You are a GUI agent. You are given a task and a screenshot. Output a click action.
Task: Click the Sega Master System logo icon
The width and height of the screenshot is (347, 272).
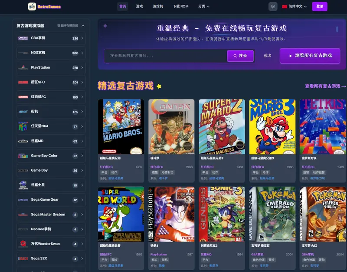pos(23,214)
